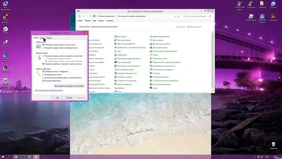The height and width of the screenshot is (159, 282).
Task: Open Центр синхронизации in Control Panel
Action: pyautogui.click(x=160, y=84)
